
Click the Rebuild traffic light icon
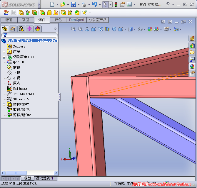pos(116,4)
